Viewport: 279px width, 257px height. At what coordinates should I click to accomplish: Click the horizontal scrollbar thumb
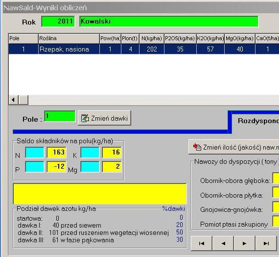(23, 100)
